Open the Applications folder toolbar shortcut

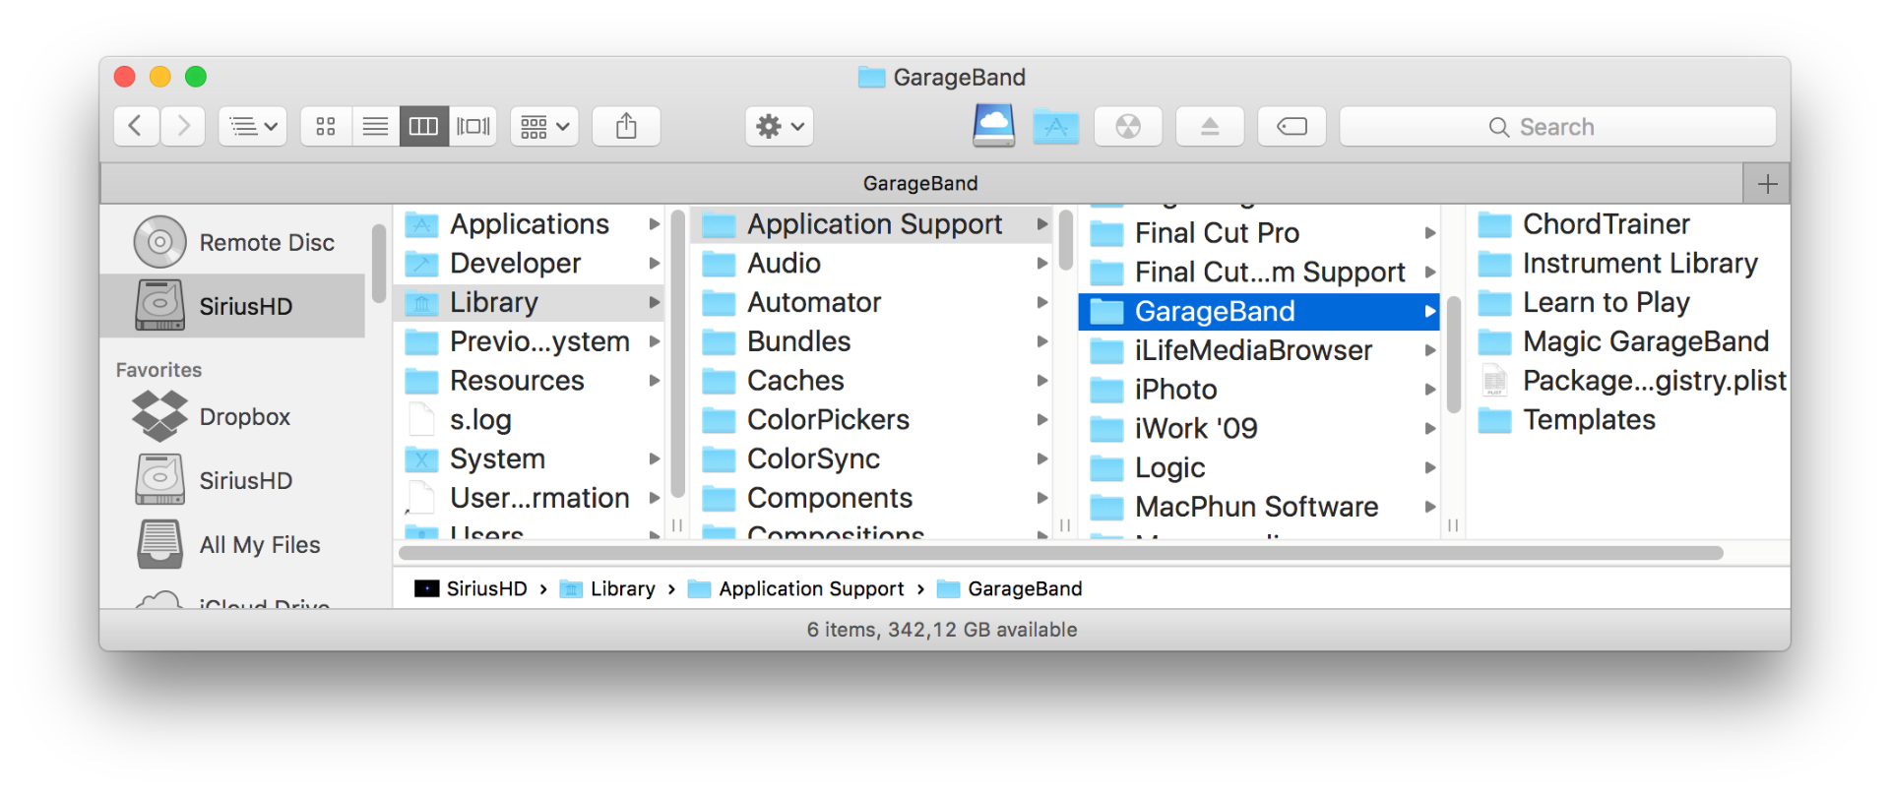click(x=1056, y=126)
